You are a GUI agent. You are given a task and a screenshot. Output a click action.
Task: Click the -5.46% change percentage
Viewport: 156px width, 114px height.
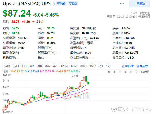pos(52,15)
